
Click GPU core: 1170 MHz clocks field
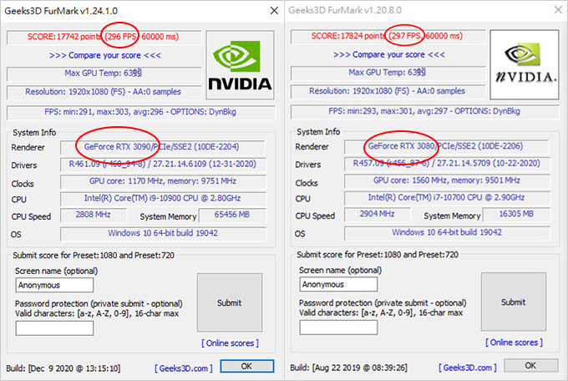[x=163, y=181]
